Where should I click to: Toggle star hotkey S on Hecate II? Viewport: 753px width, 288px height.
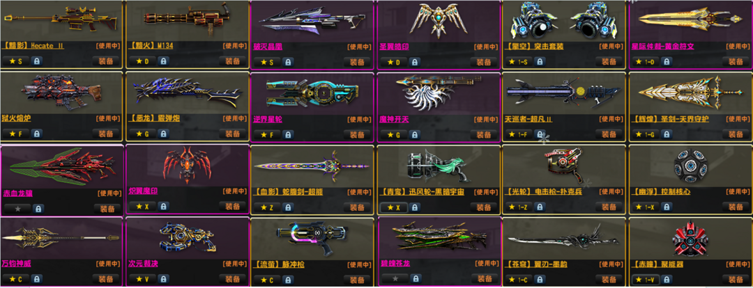[15, 61]
